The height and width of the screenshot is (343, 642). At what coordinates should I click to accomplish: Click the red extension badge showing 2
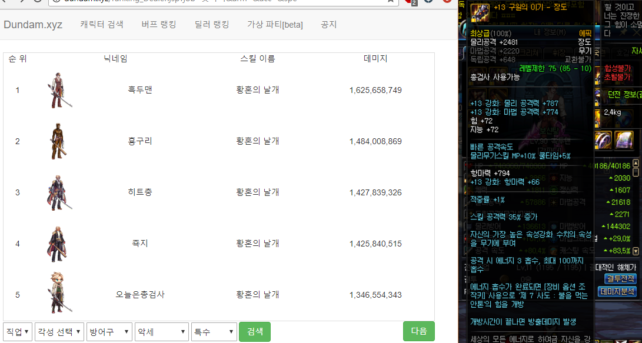(x=414, y=3)
